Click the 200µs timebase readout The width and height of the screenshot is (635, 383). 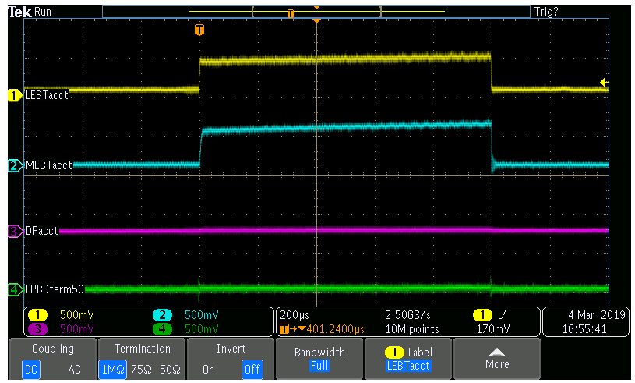295,315
